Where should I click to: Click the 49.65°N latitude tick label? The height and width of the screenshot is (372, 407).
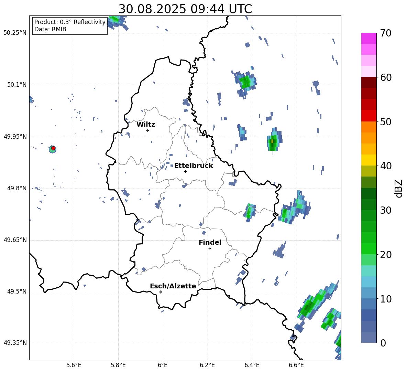point(15,240)
